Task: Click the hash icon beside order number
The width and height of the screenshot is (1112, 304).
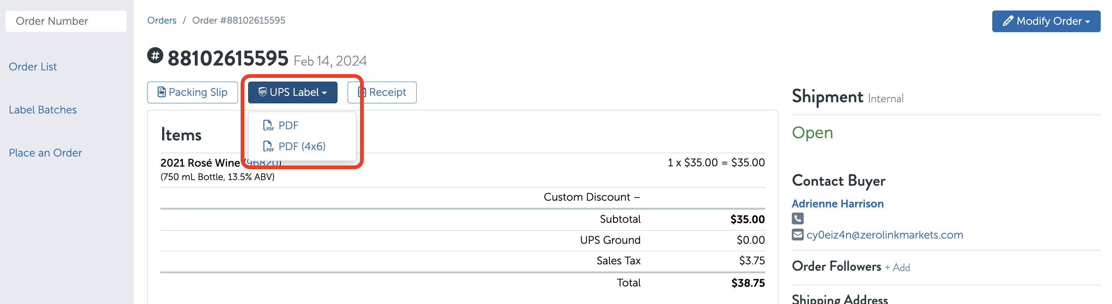Action: coord(155,55)
